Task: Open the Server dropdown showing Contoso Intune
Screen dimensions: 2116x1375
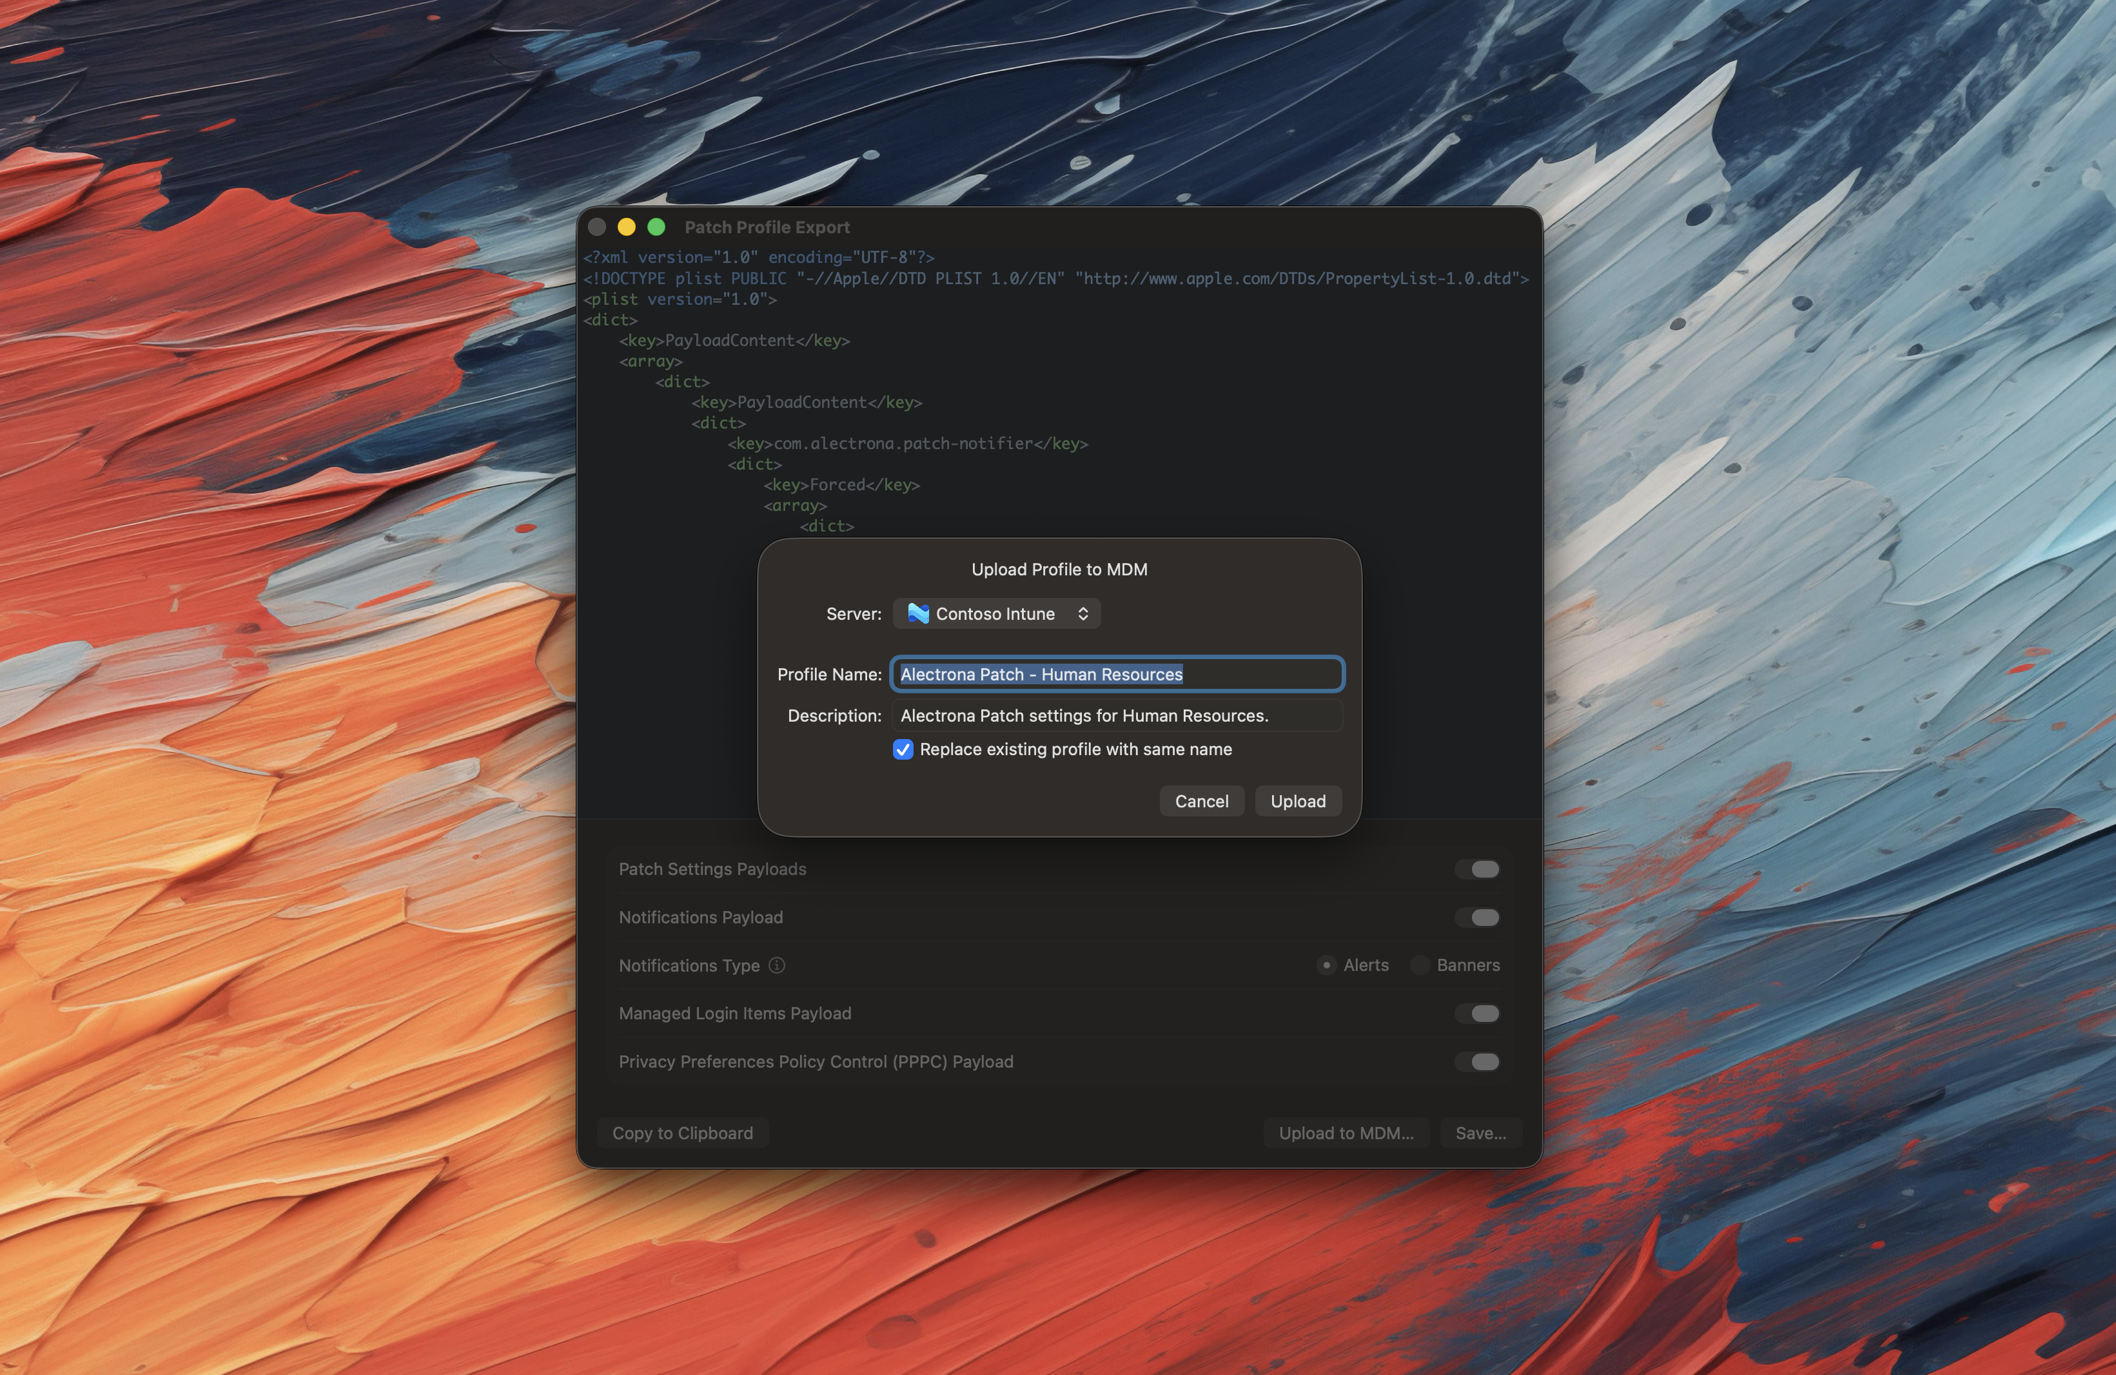Action: click(995, 614)
